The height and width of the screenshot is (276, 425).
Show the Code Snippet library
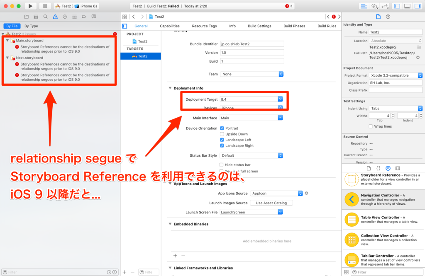tap(379, 168)
